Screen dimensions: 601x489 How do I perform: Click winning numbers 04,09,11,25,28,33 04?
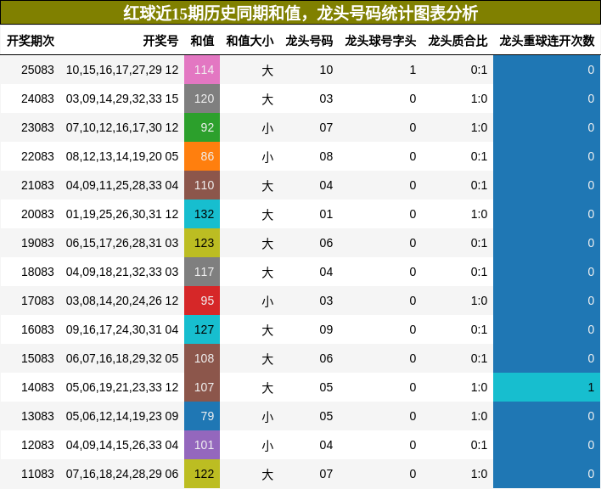122,185
